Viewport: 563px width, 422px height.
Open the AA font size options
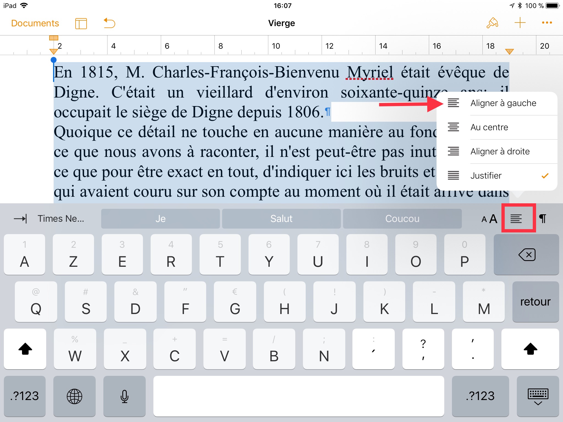(489, 219)
